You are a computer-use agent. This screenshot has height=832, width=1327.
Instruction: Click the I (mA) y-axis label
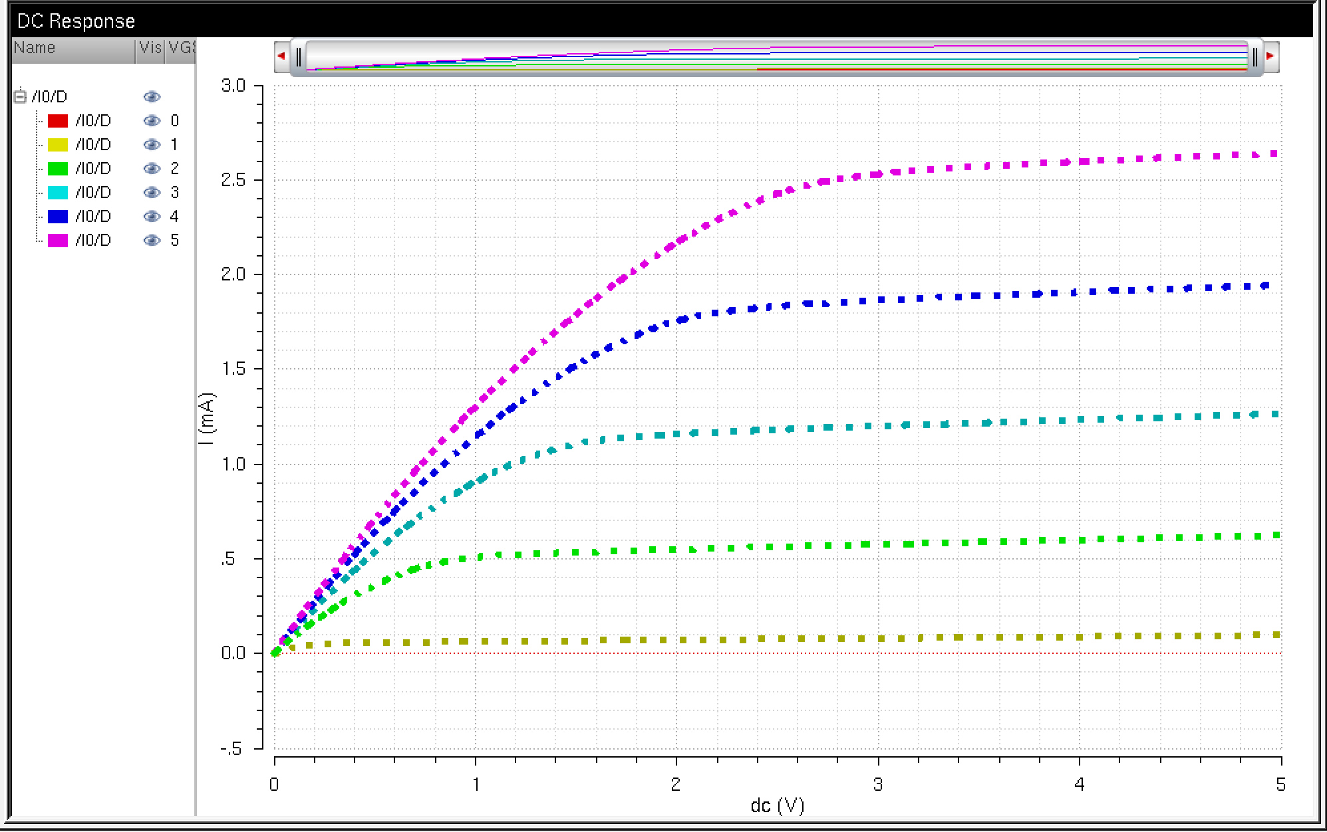click(208, 419)
